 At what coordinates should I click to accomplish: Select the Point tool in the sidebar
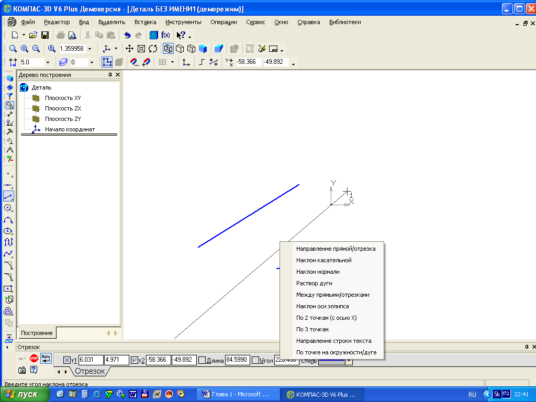(x=8, y=174)
